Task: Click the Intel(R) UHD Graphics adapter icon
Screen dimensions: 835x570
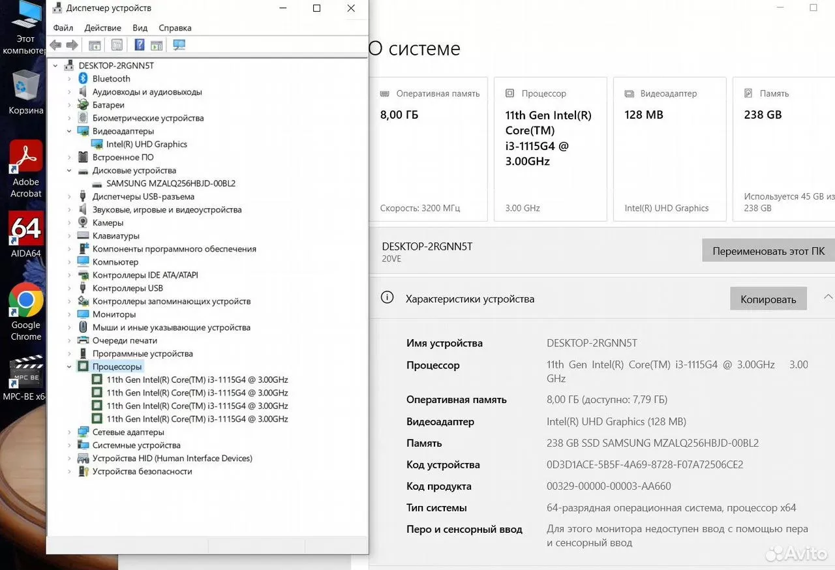Action: 97,144
